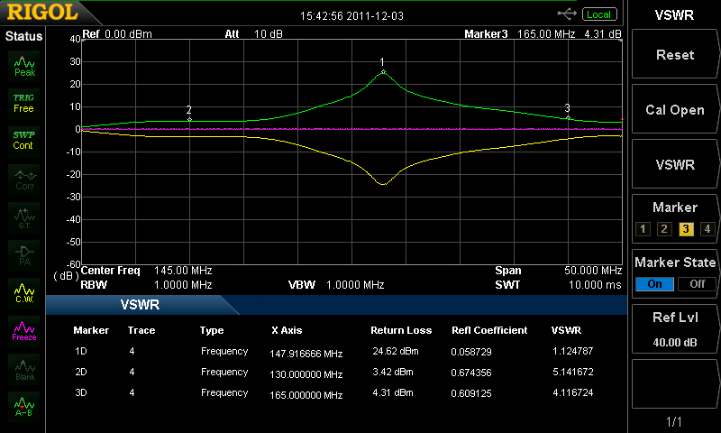Select the VSWR results table tab
Image resolution: width=721 pixels, height=433 pixels.
click(x=140, y=305)
